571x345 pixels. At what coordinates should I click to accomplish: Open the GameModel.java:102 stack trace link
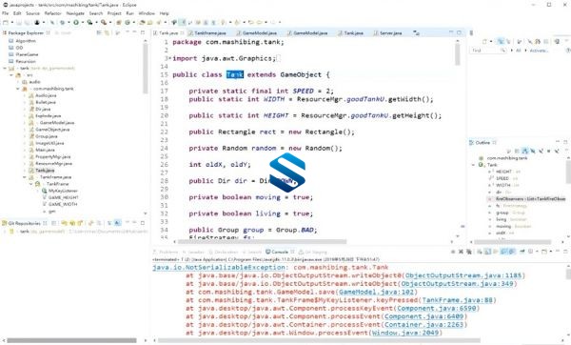tap(377, 292)
